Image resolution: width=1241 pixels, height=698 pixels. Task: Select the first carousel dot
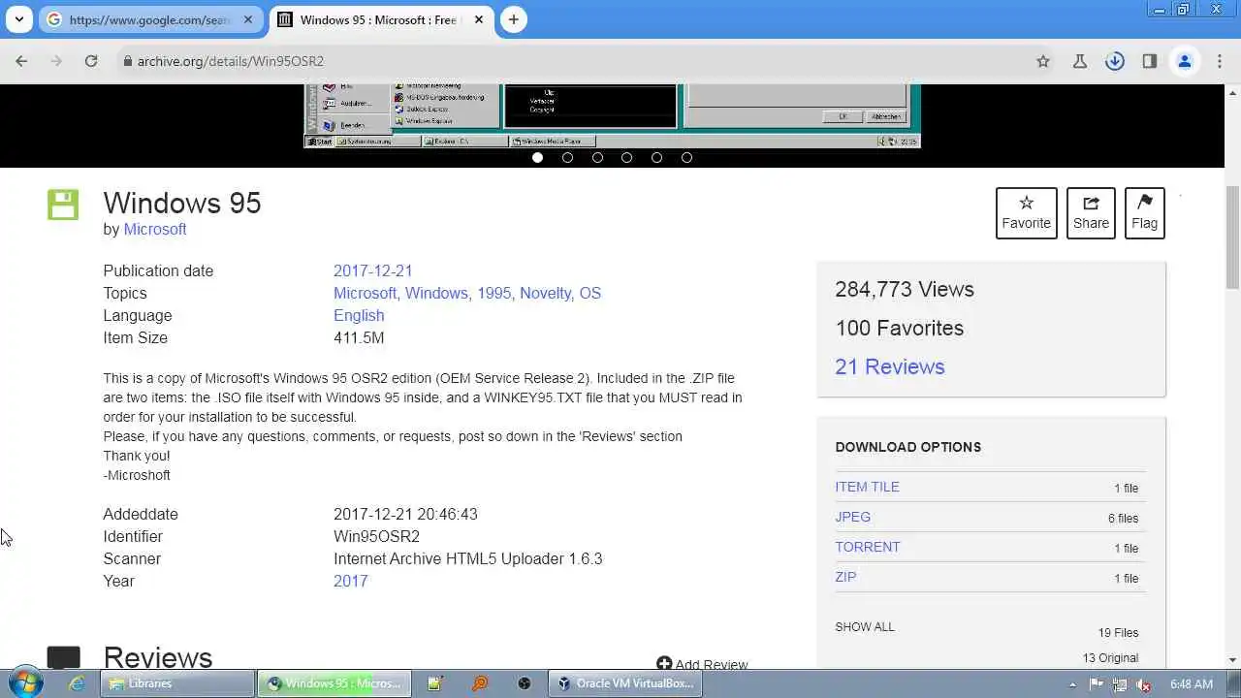(537, 157)
